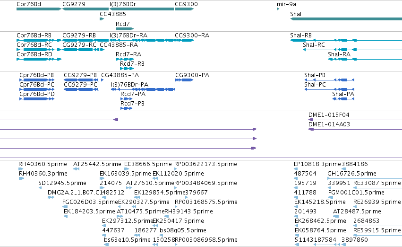The image size is (402, 247).
Task: Click the mir-9a gene label
Action: pos(286,4)
